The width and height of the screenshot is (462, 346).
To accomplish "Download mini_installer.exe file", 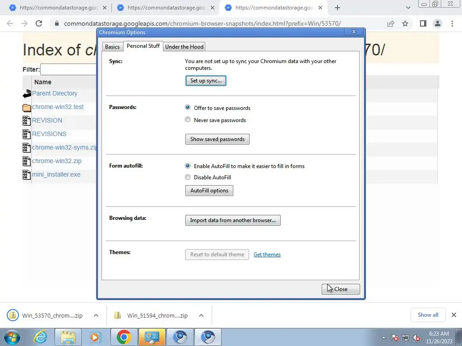I will tap(56, 174).
